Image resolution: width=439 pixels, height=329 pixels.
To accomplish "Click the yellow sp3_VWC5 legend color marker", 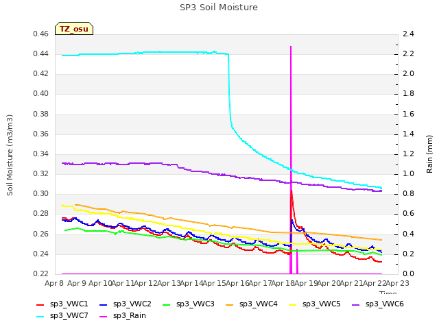I will [x=293, y=304].
